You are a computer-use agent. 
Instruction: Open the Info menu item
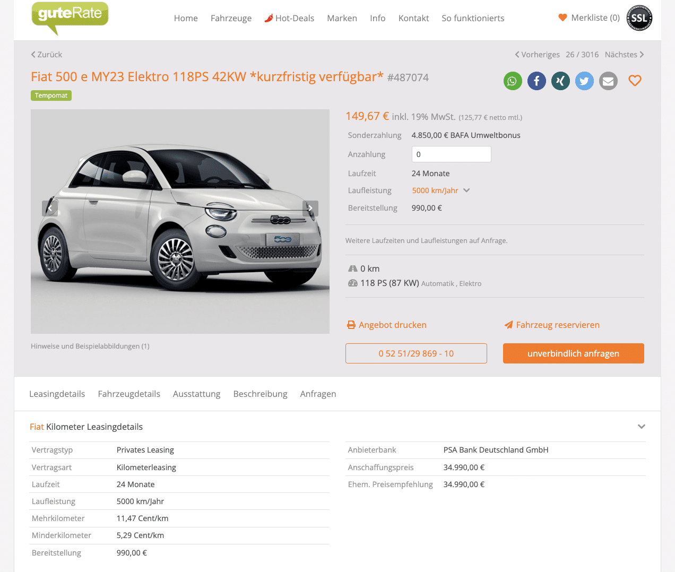(x=378, y=18)
